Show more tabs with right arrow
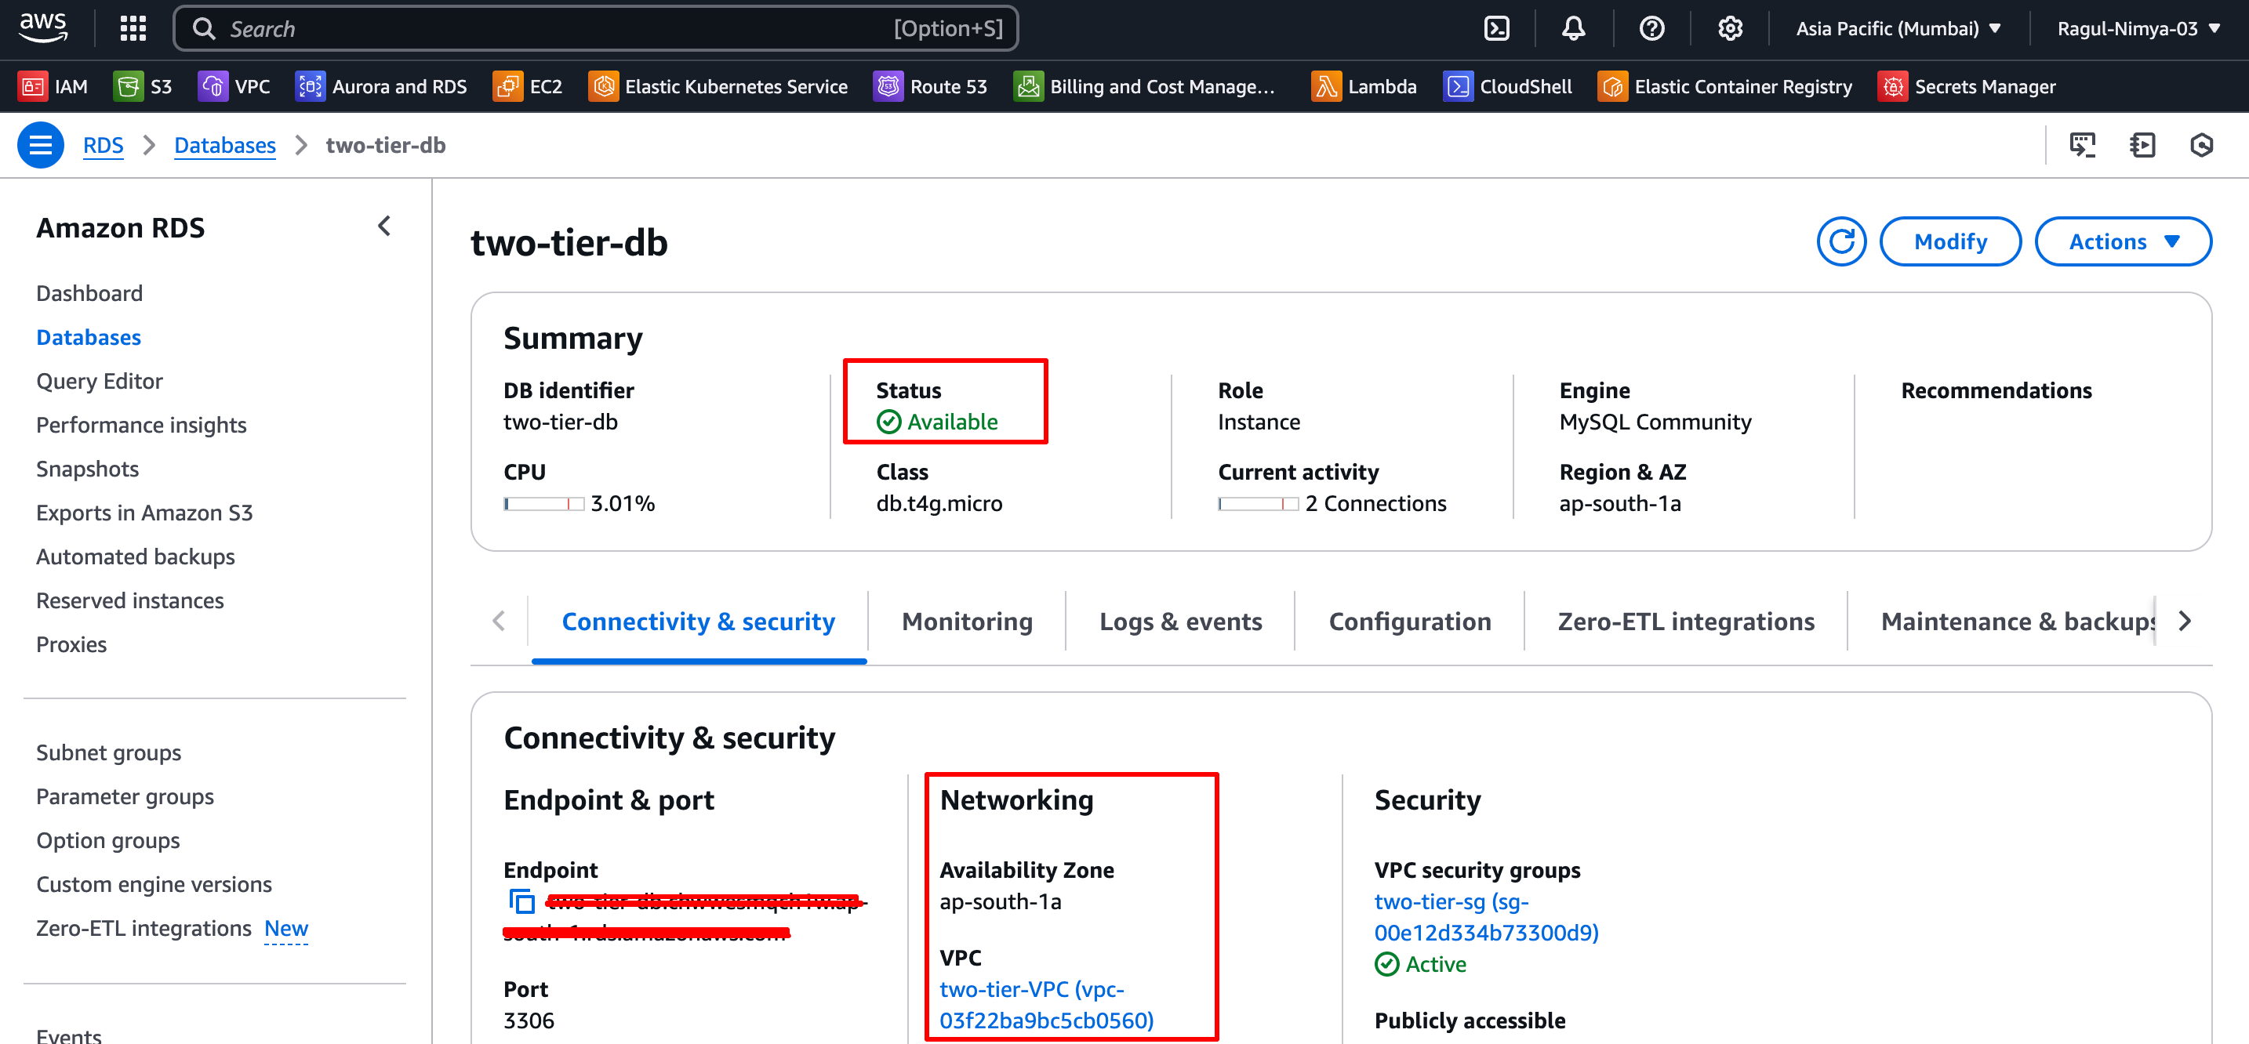The height and width of the screenshot is (1044, 2249). coord(2185,622)
